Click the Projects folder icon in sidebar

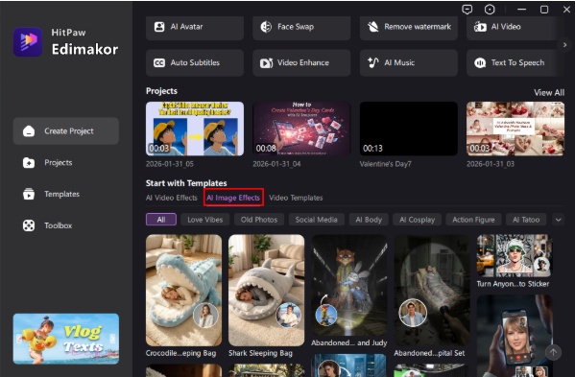[x=29, y=163]
